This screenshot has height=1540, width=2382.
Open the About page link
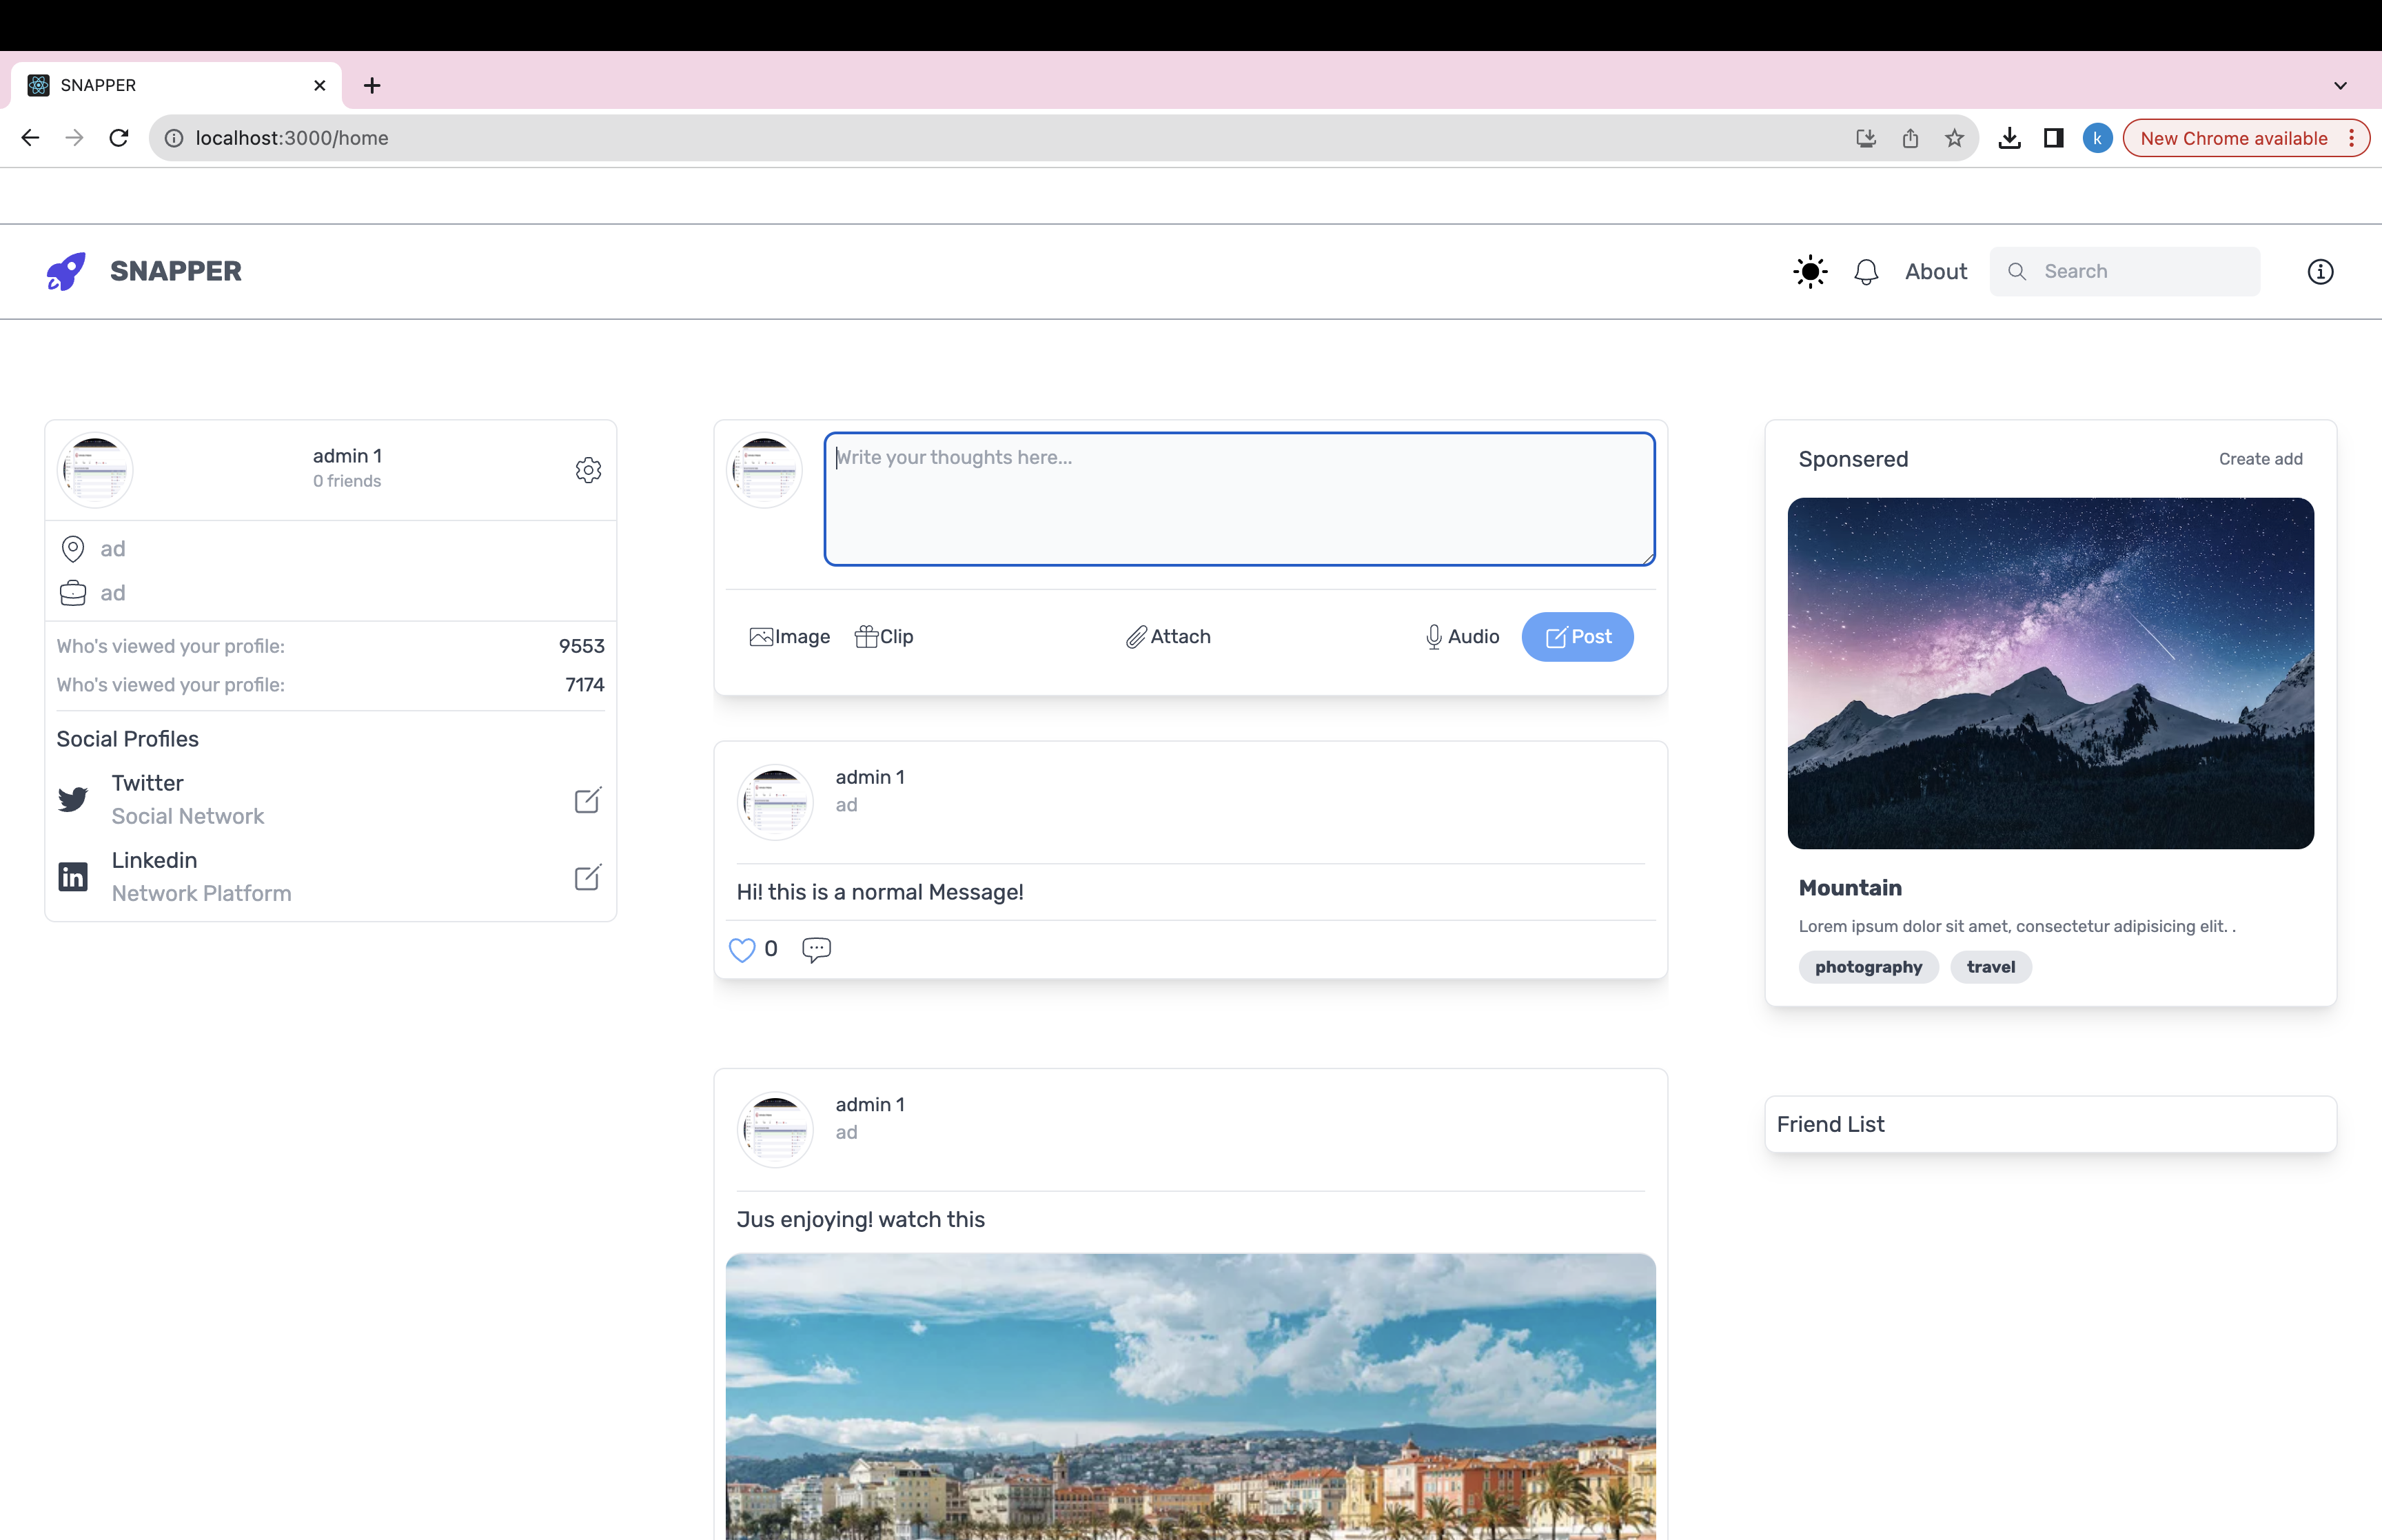point(1935,271)
